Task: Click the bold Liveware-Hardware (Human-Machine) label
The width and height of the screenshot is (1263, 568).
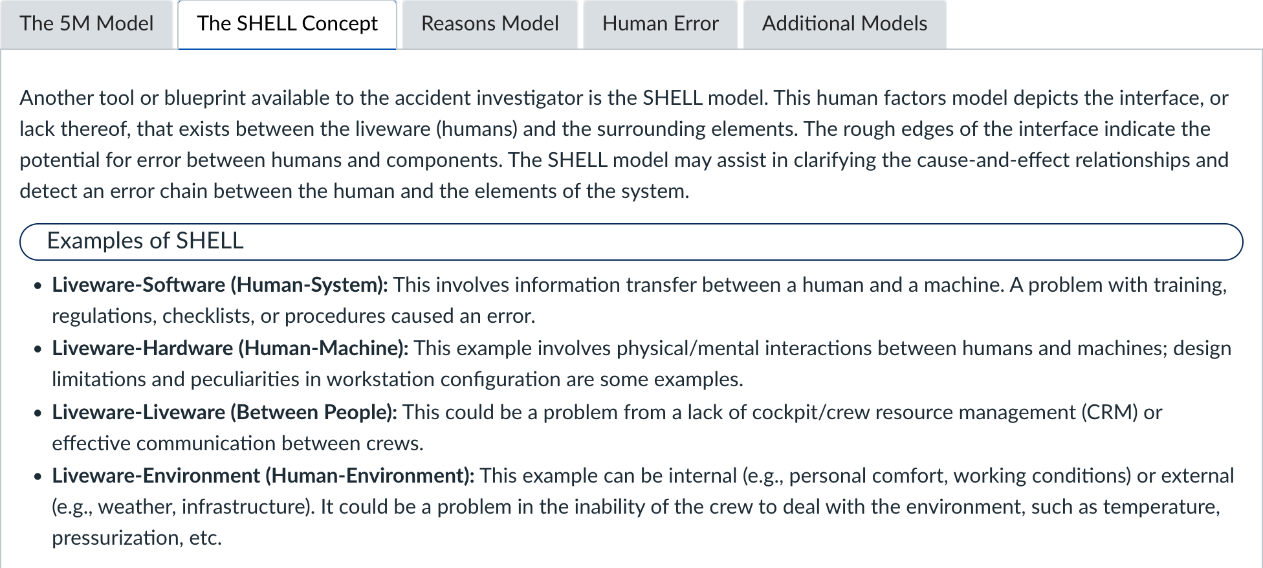Action: [230, 348]
